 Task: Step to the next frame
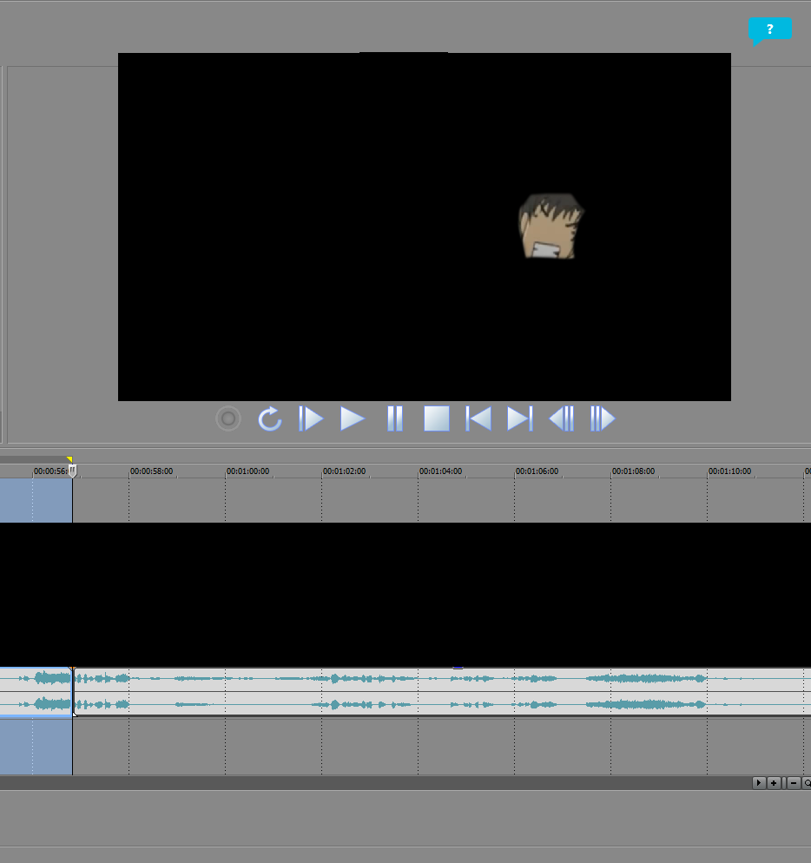[603, 419]
